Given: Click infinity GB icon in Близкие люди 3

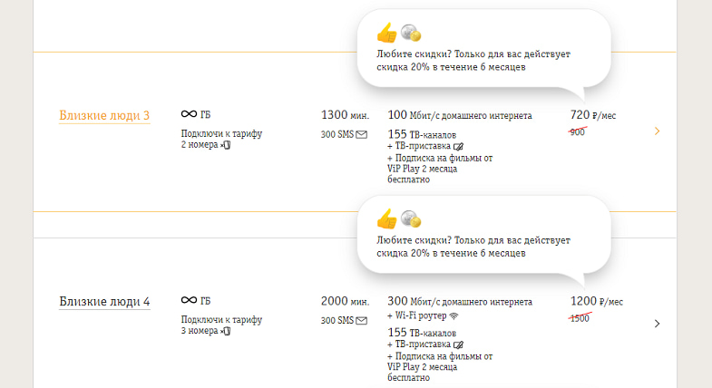Looking at the screenshot, I should [189, 114].
